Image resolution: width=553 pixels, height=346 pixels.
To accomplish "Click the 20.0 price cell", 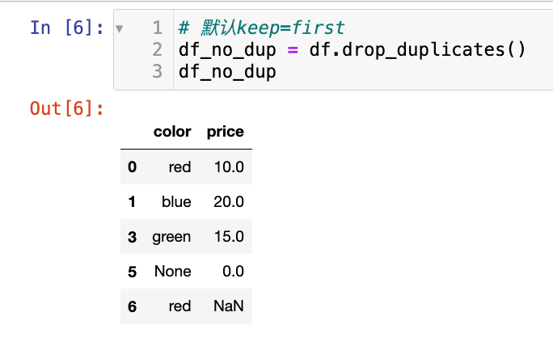I will click(226, 202).
